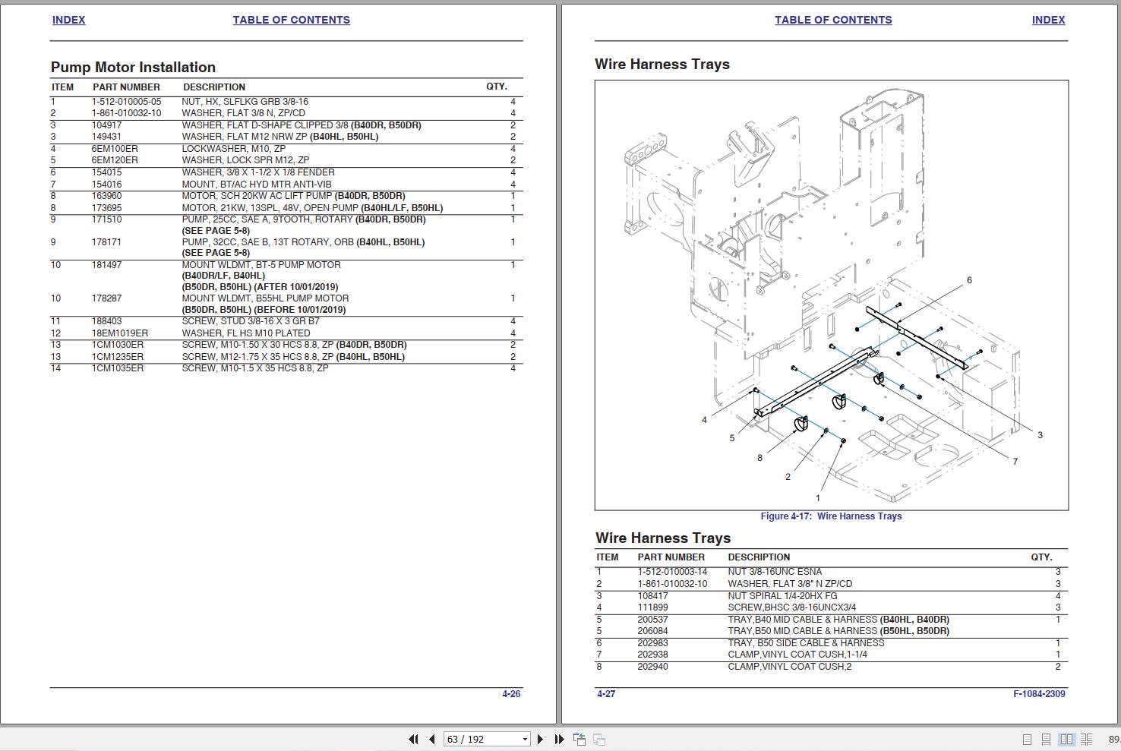Select MOUNT, BT/AC HYD MTR ANTI-VIB text
The height and width of the screenshot is (751, 1121).
click(x=257, y=184)
